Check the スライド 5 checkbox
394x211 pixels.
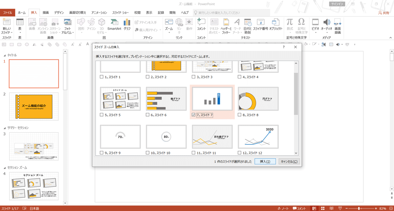101,115
